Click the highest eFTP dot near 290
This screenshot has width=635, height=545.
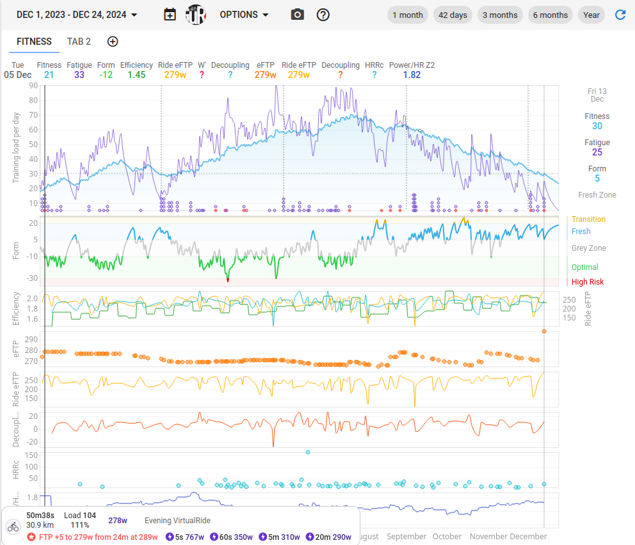[x=544, y=331]
